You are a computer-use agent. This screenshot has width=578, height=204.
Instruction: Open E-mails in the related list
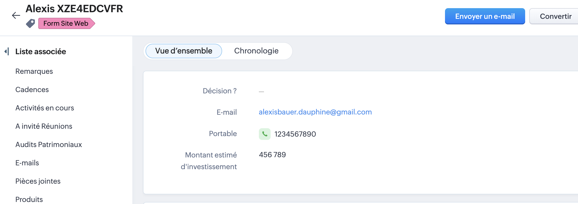click(27, 163)
